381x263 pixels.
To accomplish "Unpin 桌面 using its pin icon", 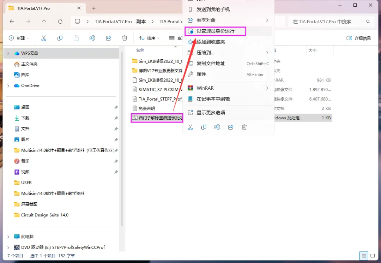I will point(116,107).
